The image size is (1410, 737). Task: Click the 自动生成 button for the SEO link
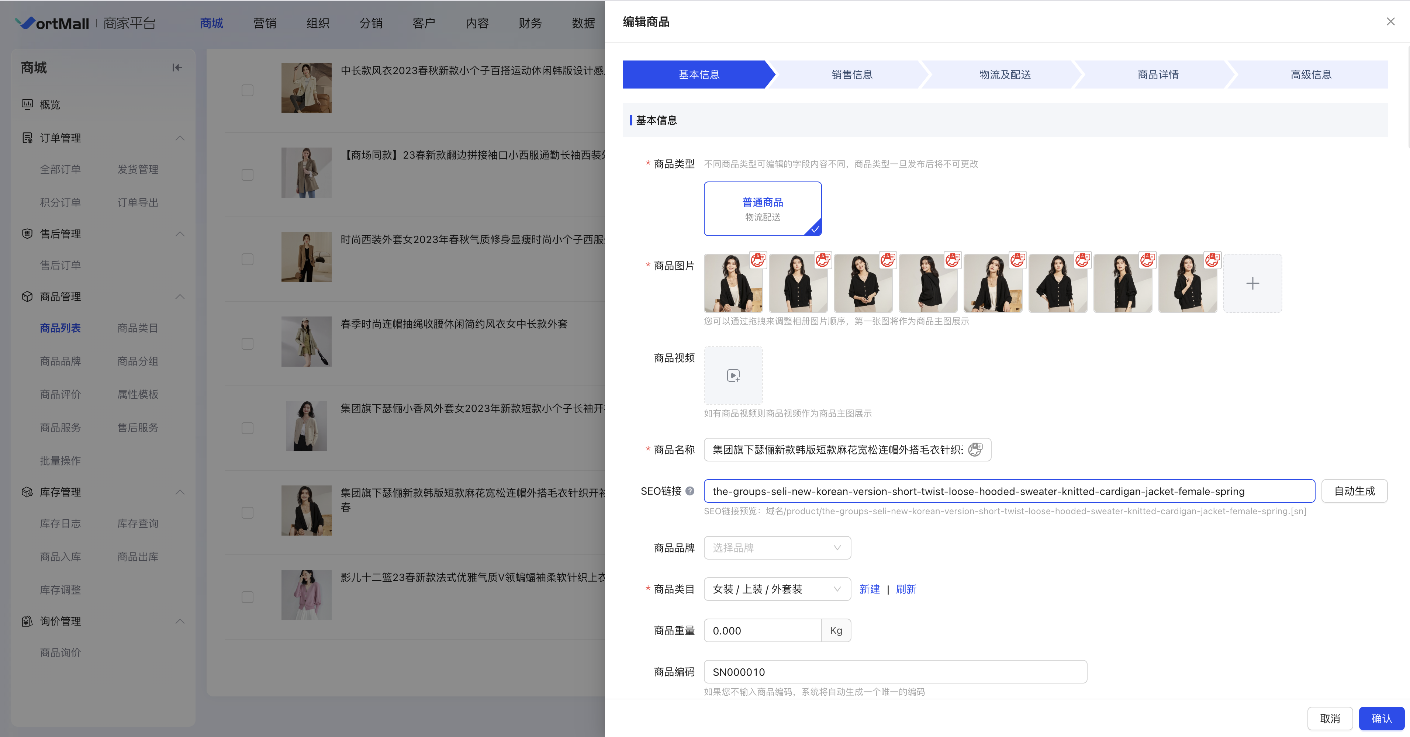(1354, 491)
